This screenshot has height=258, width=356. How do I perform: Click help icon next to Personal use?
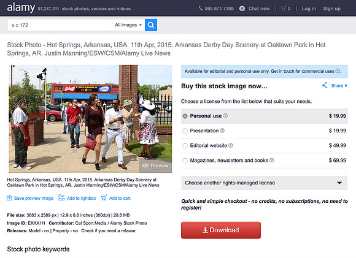225,116
